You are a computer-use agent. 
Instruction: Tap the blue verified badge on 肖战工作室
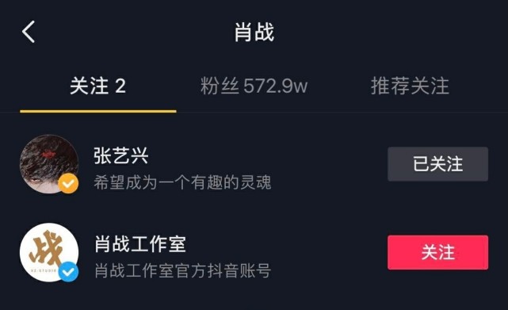point(68,272)
